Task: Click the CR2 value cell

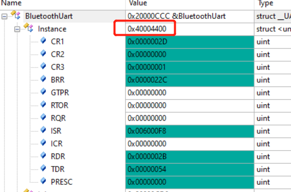Action: point(190,55)
